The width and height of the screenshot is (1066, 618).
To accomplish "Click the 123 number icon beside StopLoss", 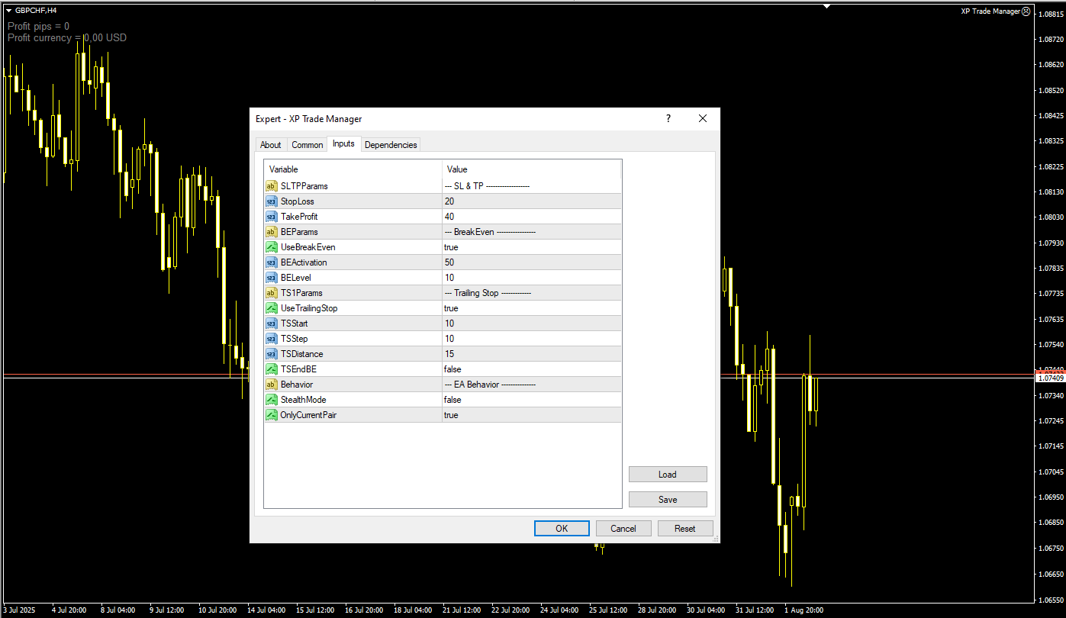I will [271, 201].
